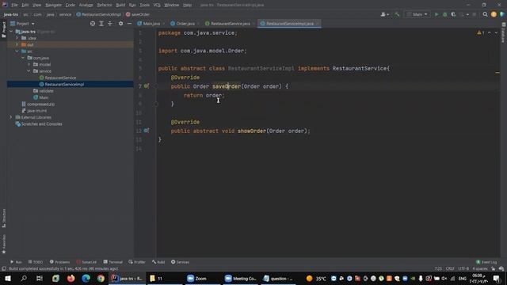This screenshot has width=507, height=285.
Task: Click the orange IDE updates avatar icon
Action: pos(494,14)
